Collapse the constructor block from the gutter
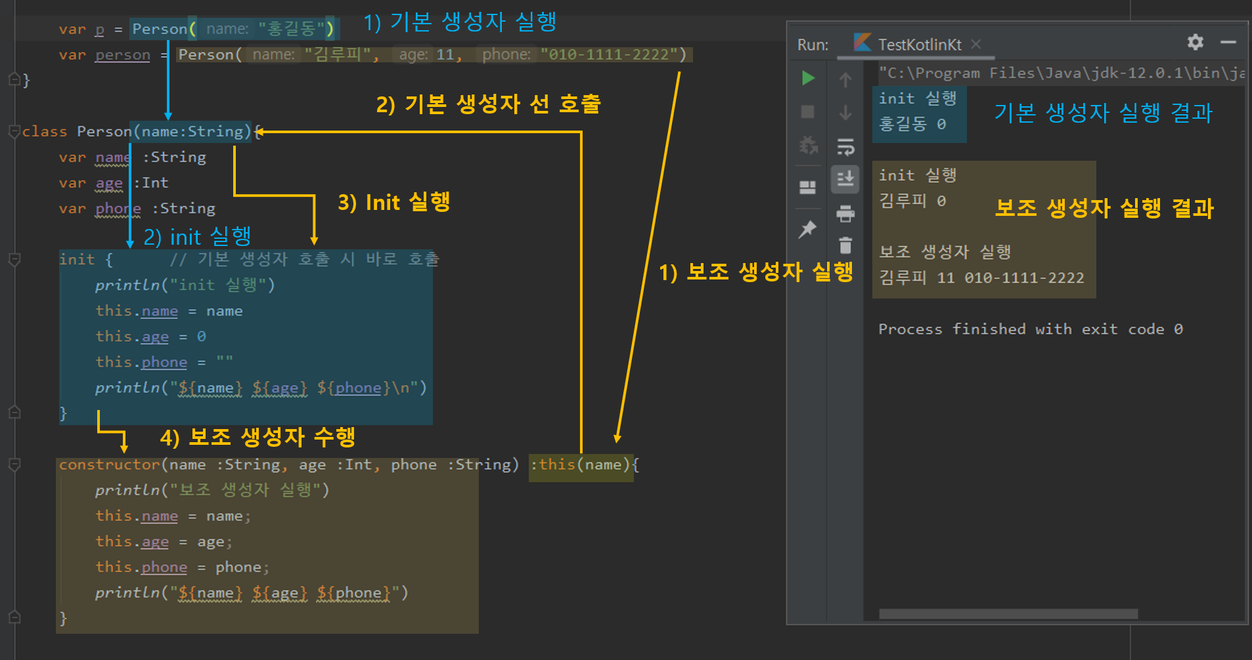The width and height of the screenshot is (1252, 660). [x=14, y=464]
